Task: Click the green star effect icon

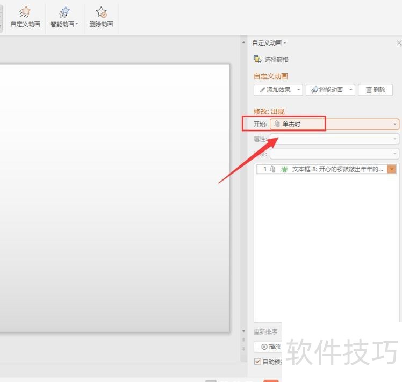Action: [x=285, y=169]
